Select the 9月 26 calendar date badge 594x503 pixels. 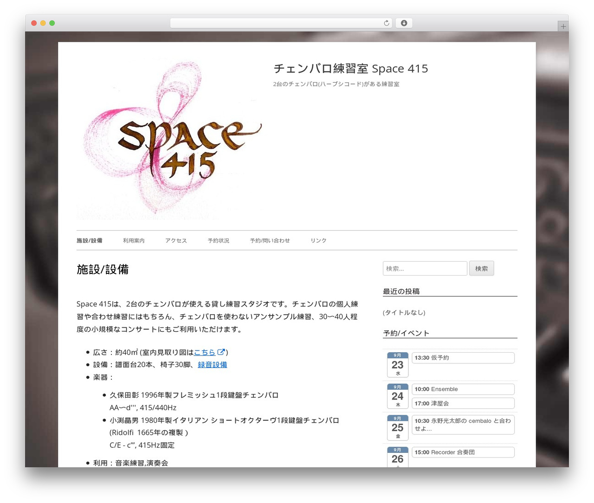[x=398, y=457]
